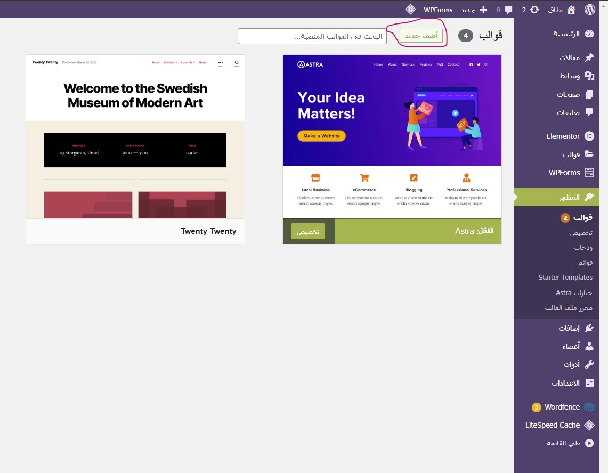Click the comment icon for تعليقات
This screenshot has height=473, width=608.
(x=589, y=112)
